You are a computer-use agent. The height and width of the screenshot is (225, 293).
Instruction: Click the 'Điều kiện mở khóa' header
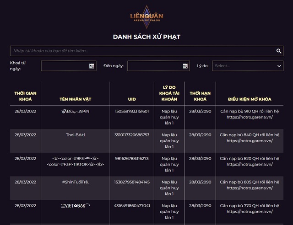click(250, 99)
